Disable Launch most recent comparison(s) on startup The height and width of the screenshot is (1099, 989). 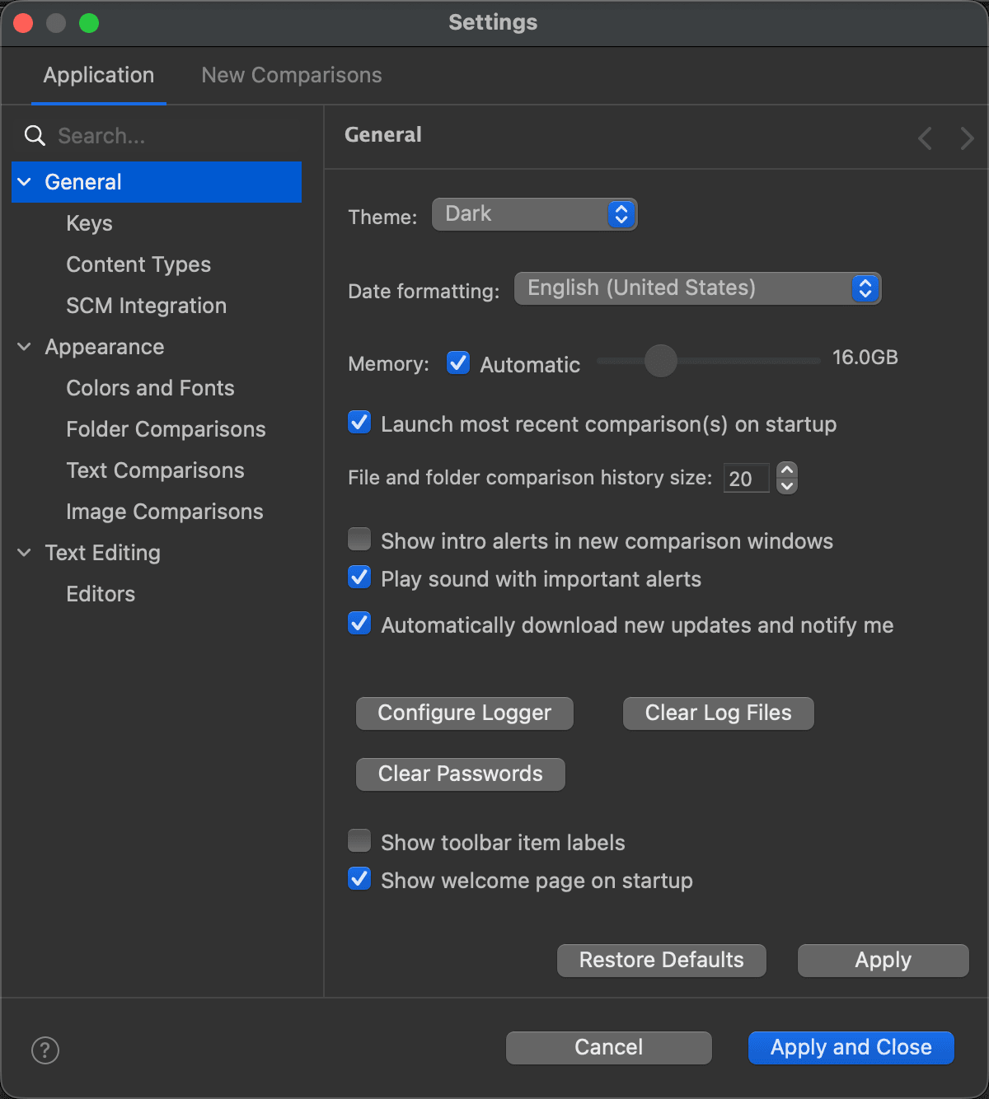(x=359, y=423)
